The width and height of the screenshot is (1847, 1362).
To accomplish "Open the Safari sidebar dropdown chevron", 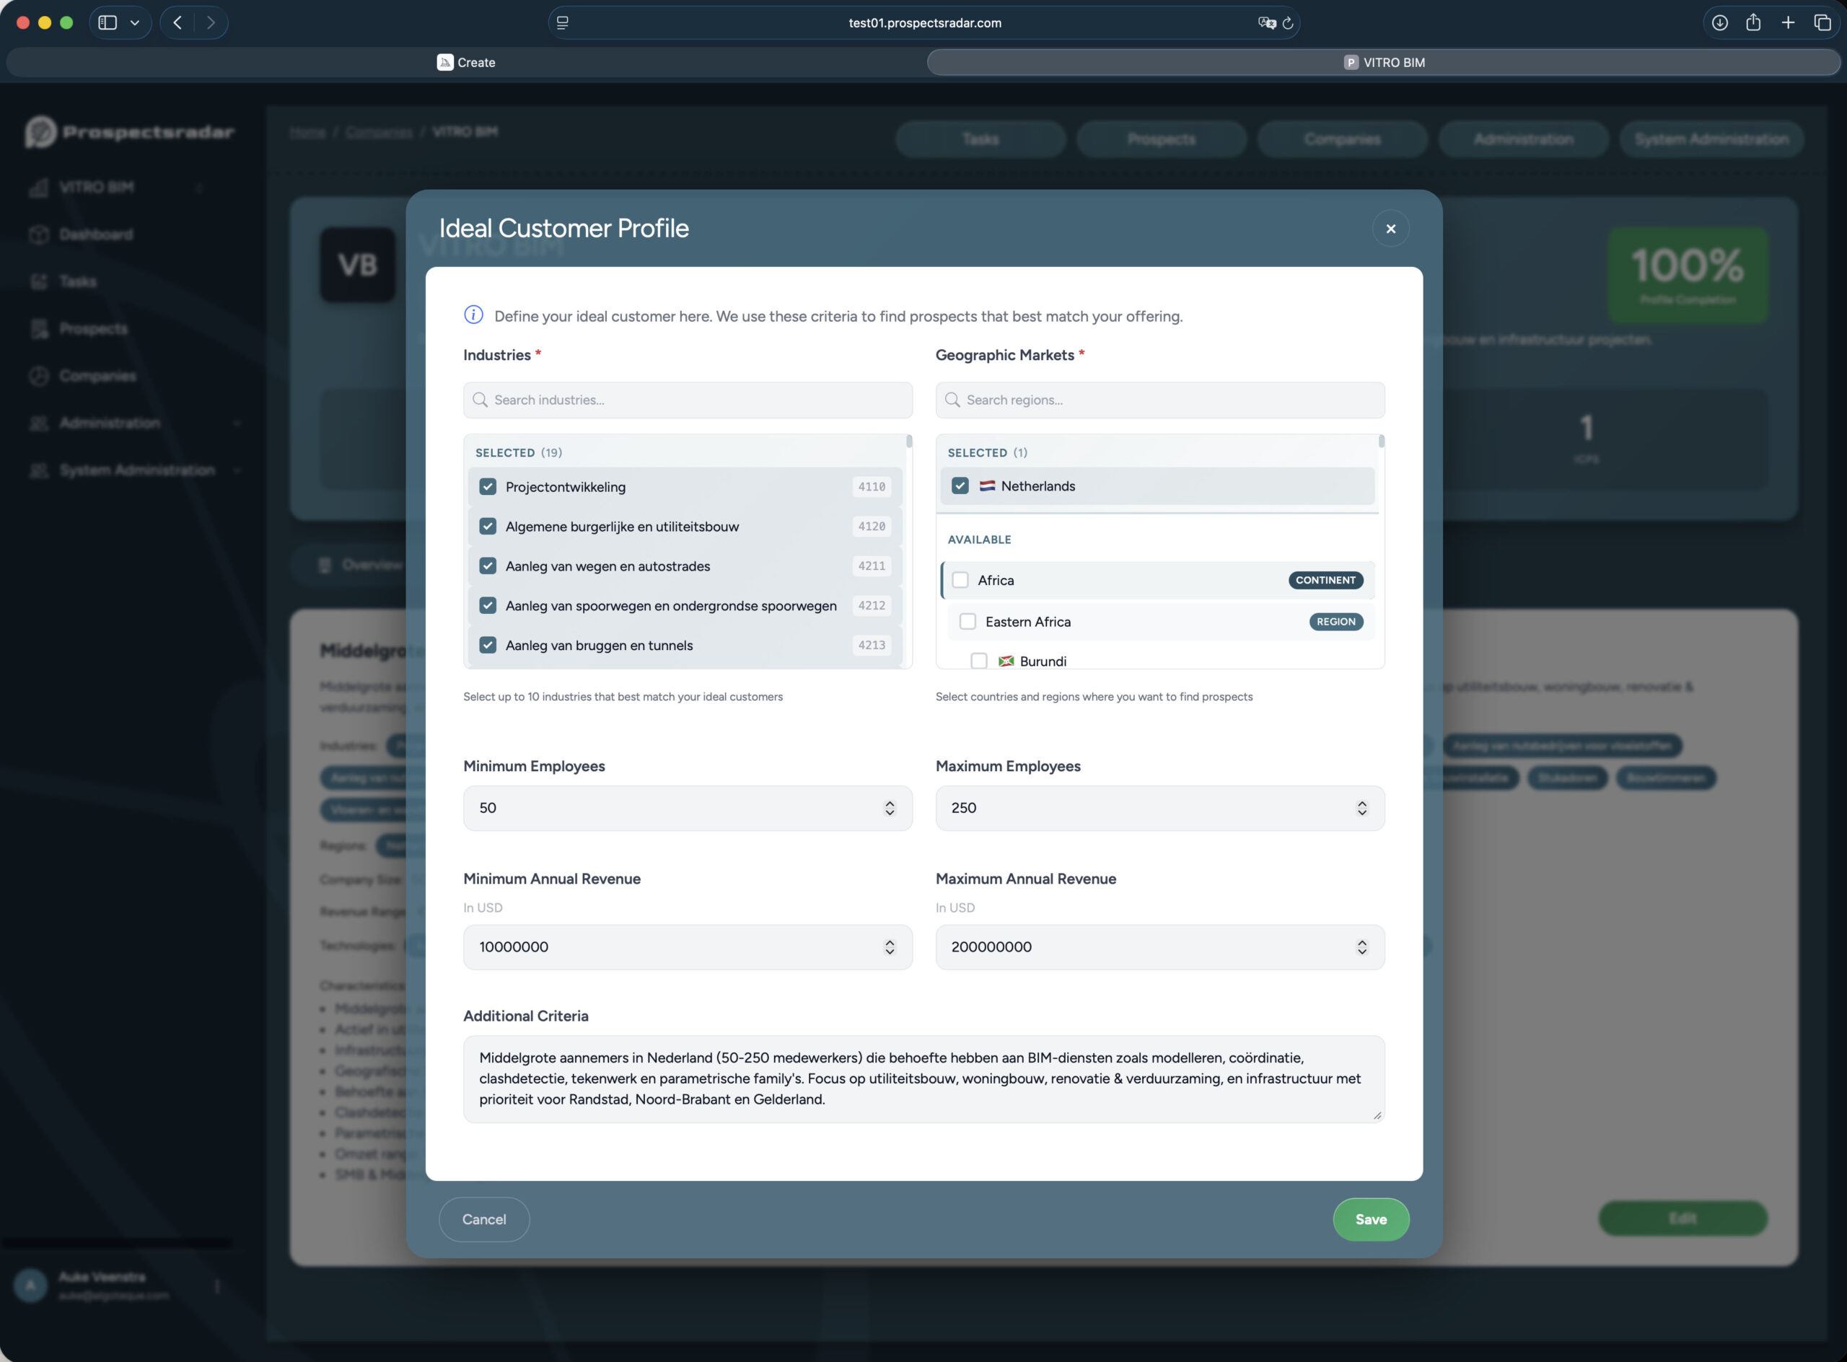I will [134, 23].
